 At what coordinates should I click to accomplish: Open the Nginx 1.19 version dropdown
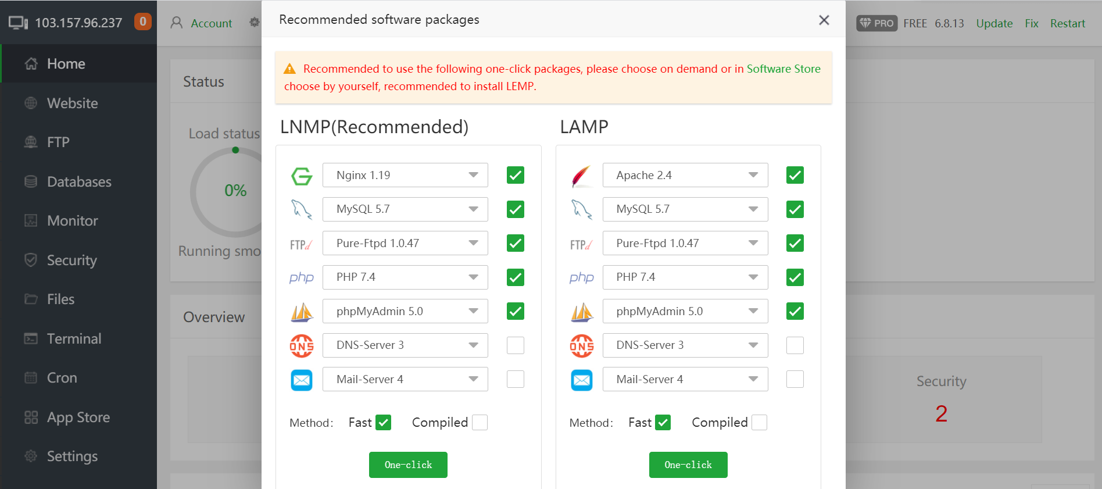click(x=405, y=175)
